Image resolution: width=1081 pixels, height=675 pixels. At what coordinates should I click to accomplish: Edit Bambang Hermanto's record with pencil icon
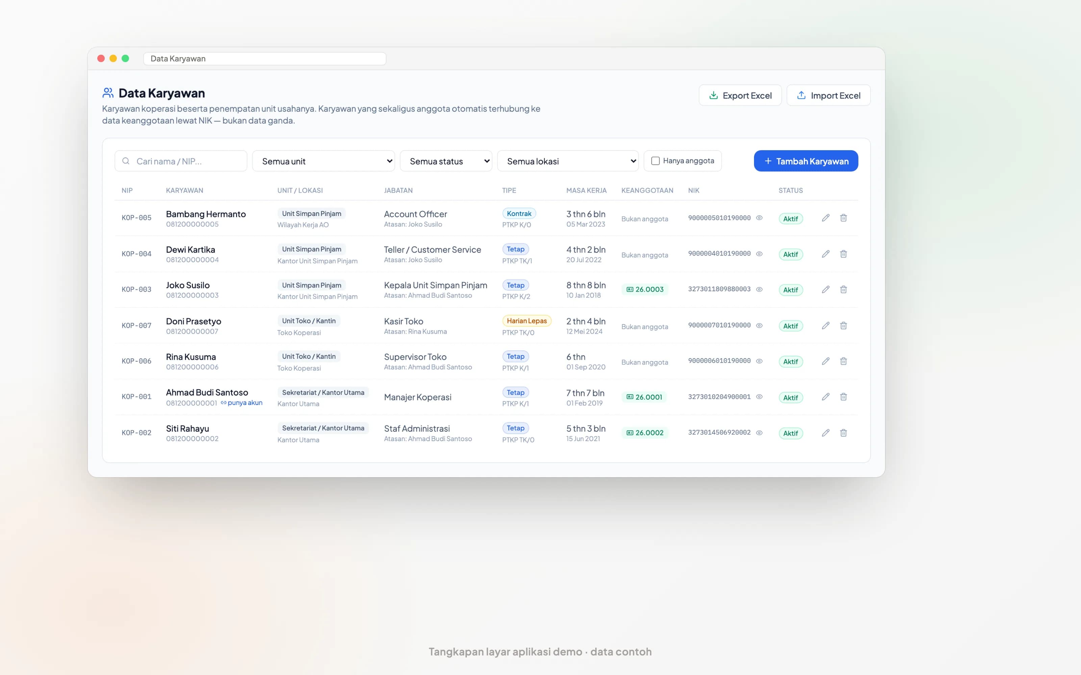(826, 218)
